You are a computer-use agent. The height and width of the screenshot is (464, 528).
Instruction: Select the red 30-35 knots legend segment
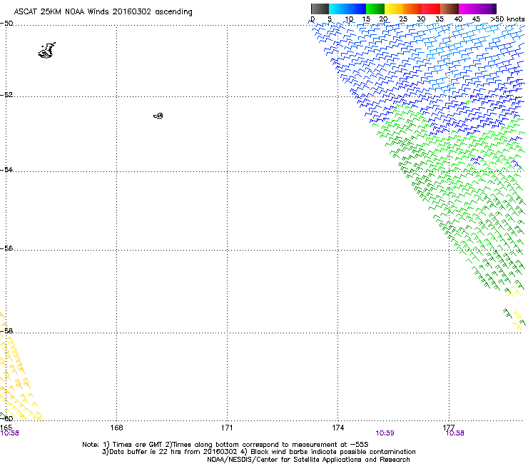coord(431,9)
